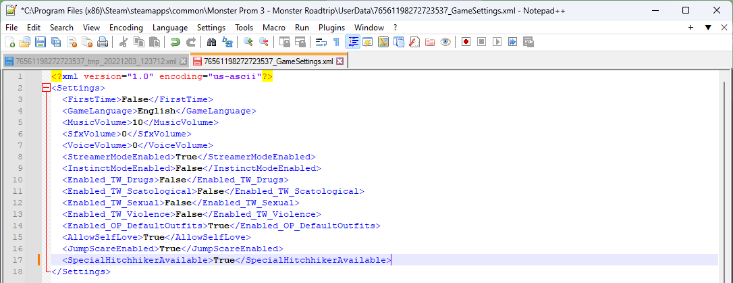Undo last edit with green arrow
Viewport: 733px width, 283px height.
(175, 43)
